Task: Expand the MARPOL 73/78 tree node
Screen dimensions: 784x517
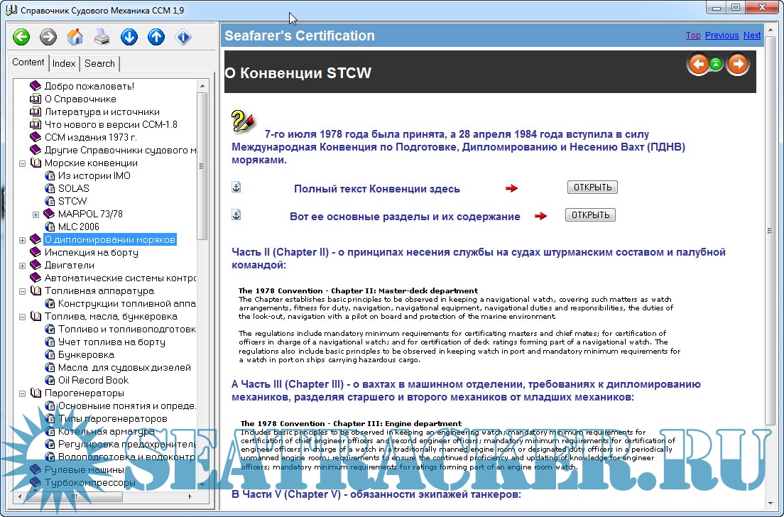Action: (36, 214)
